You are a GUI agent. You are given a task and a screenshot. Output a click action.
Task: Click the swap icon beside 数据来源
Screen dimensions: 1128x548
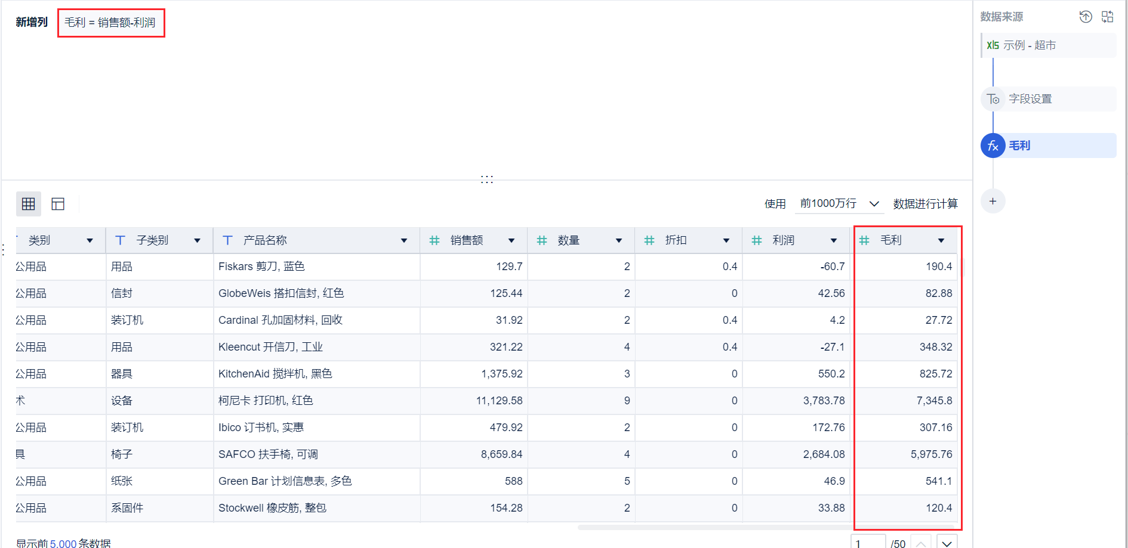pyautogui.click(x=1108, y=17)
